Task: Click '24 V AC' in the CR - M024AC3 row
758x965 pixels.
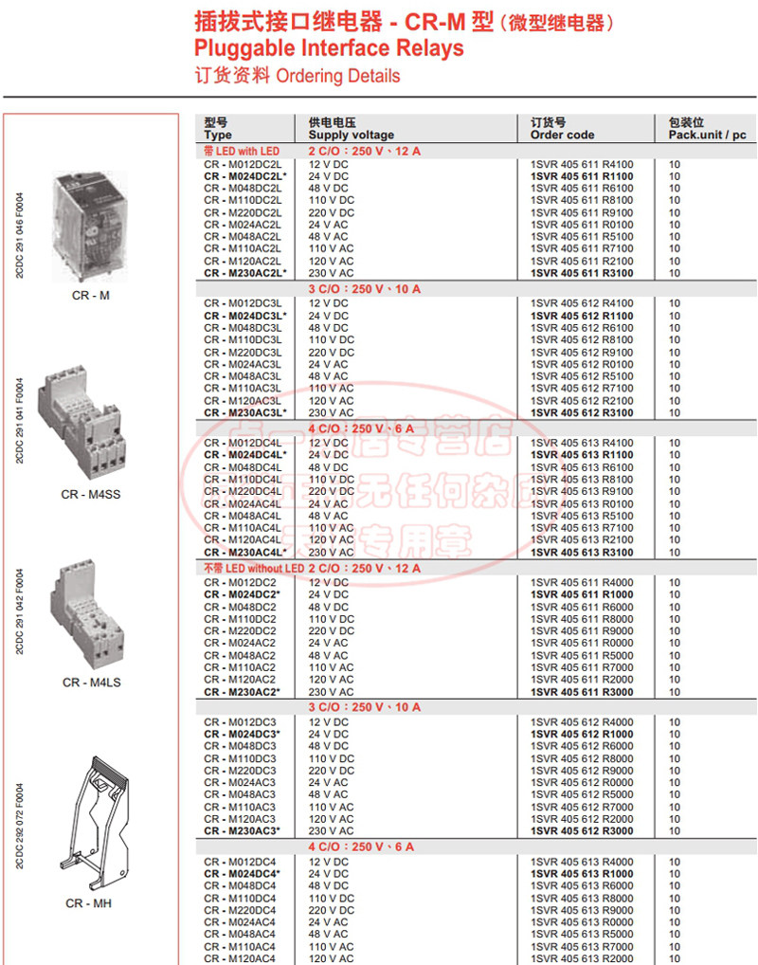Action: pos(328,783)
